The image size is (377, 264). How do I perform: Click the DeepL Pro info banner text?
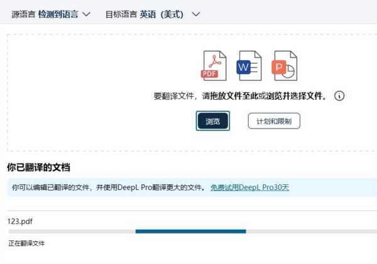click(x=108, y=187)
